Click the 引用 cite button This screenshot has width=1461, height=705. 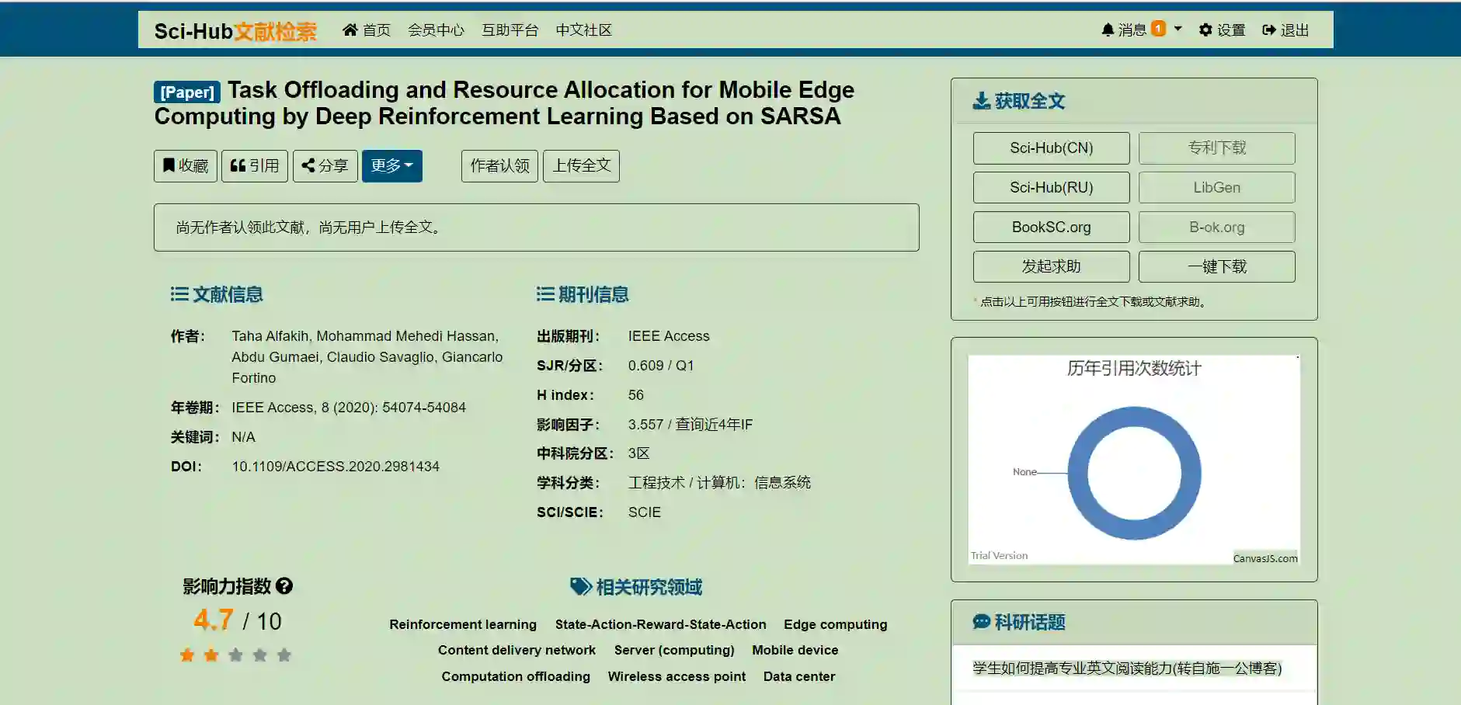255,166
